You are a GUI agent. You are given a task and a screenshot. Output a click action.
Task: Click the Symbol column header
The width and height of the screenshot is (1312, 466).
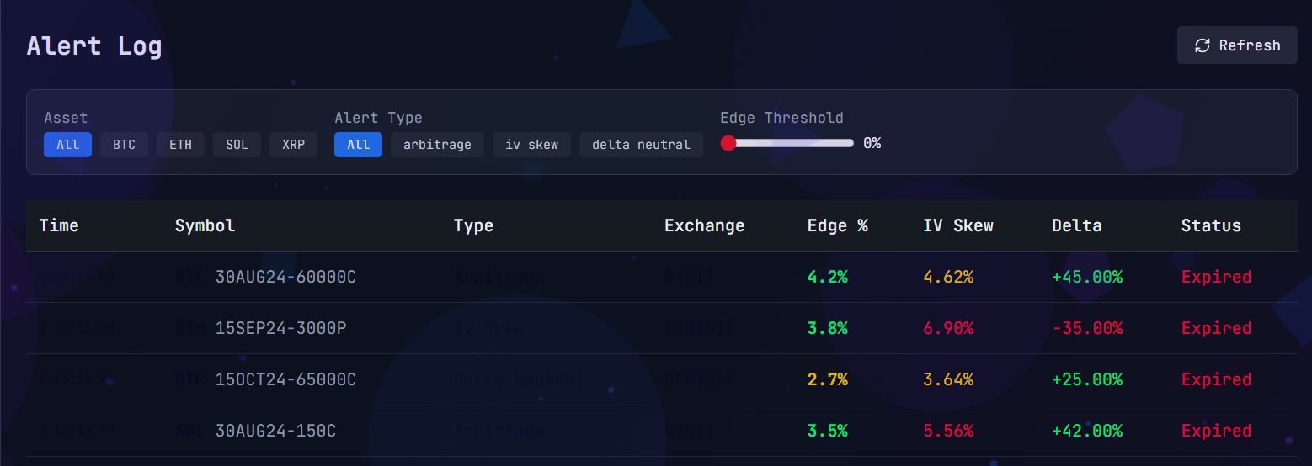click(205, 225)
